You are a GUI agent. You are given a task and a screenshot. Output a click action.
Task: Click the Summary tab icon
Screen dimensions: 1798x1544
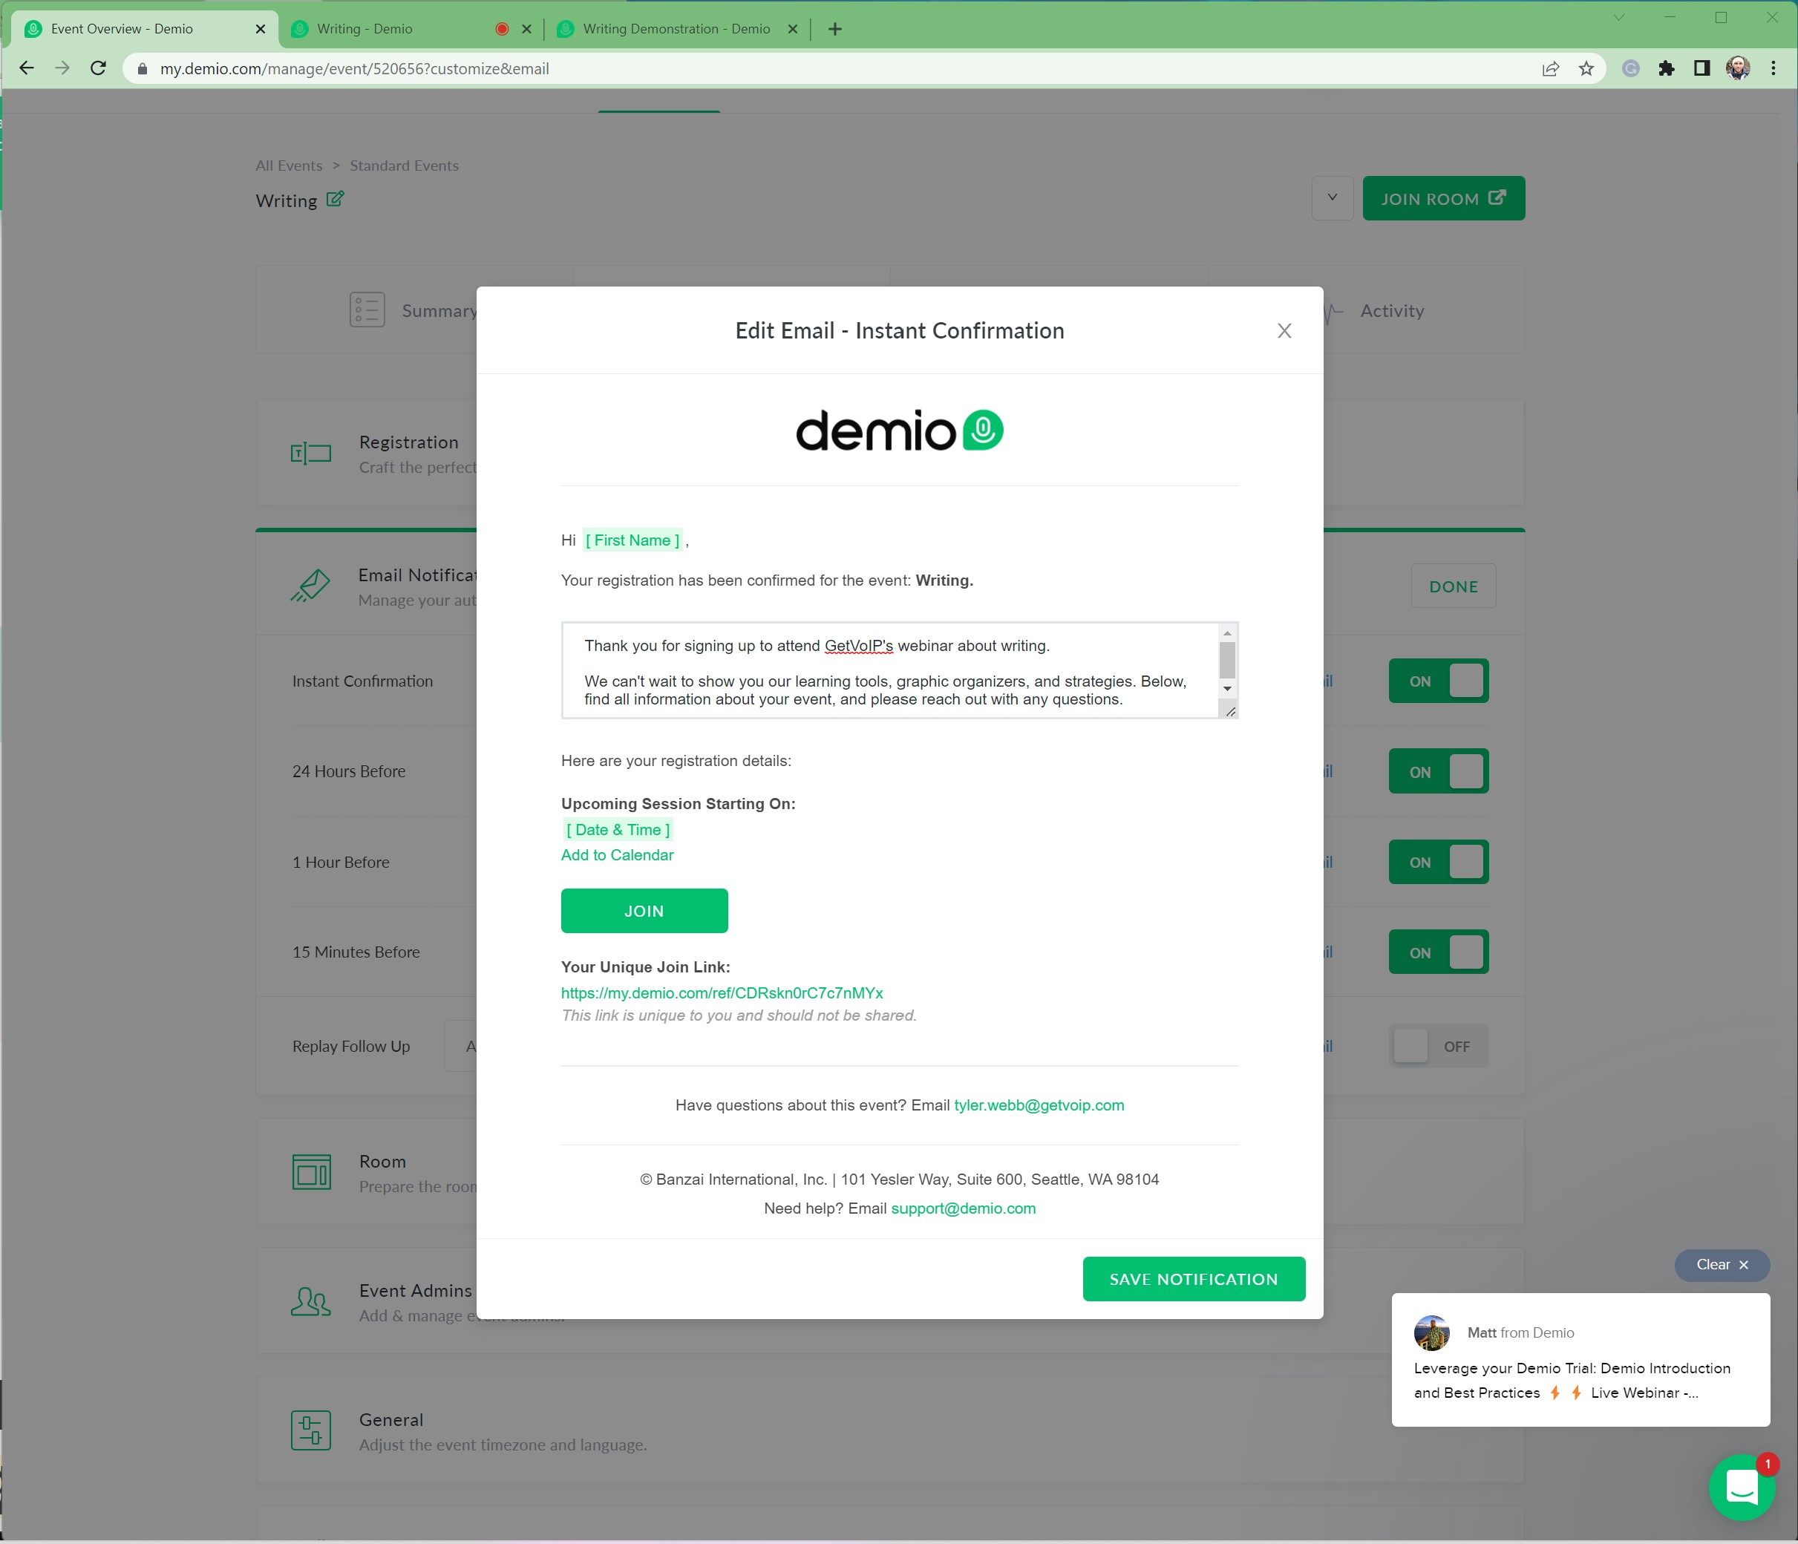point(367,309)
